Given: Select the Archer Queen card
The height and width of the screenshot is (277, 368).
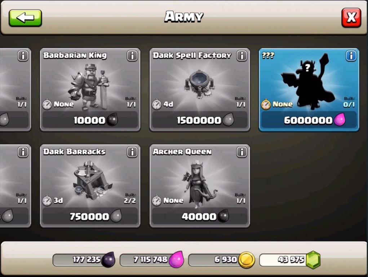Looking at the screenshot, I should coord(200,186).
